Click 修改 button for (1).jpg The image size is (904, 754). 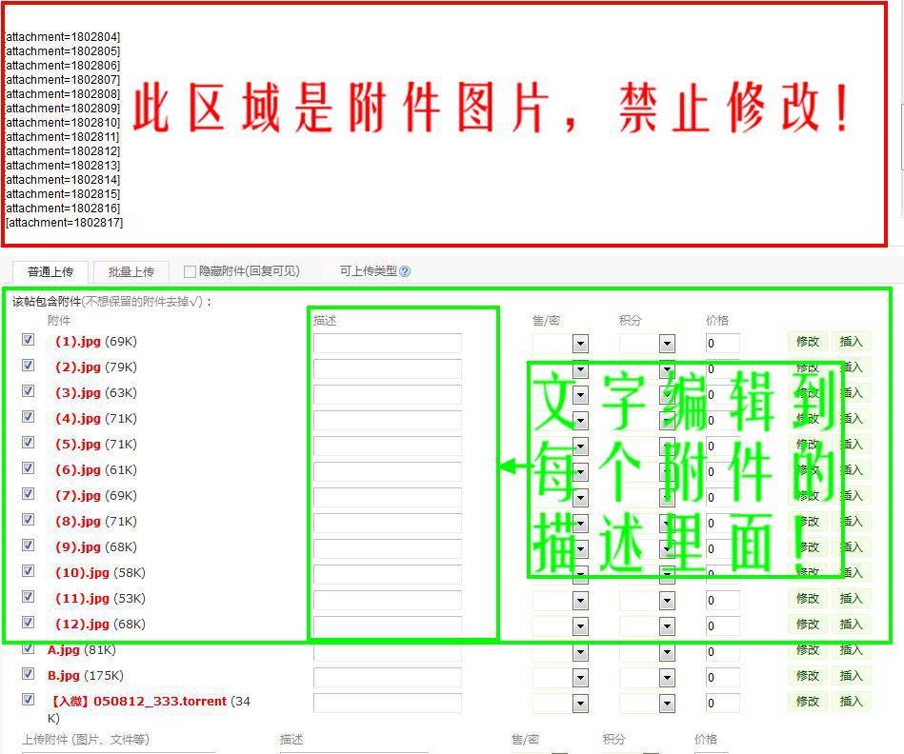click(808, 342)
